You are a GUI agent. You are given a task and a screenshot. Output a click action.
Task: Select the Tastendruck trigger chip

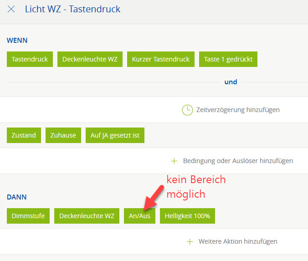[30, 59]
